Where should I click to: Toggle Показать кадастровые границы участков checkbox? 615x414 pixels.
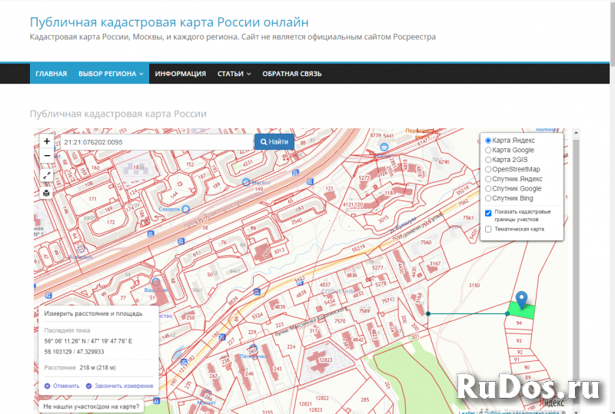488,214
